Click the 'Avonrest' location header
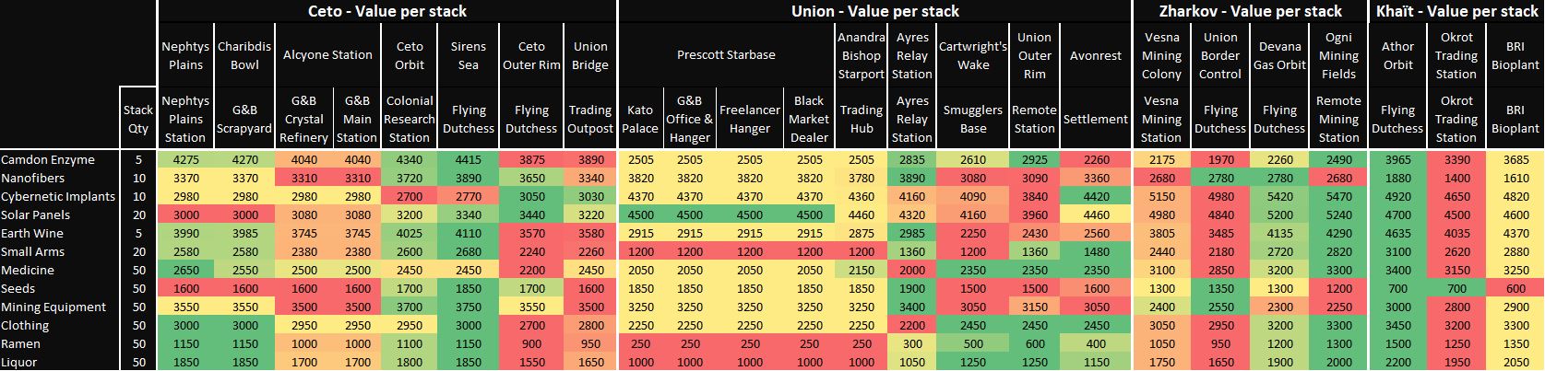The height and width of the screenshot is (371, 1545). coord(1096,55)
